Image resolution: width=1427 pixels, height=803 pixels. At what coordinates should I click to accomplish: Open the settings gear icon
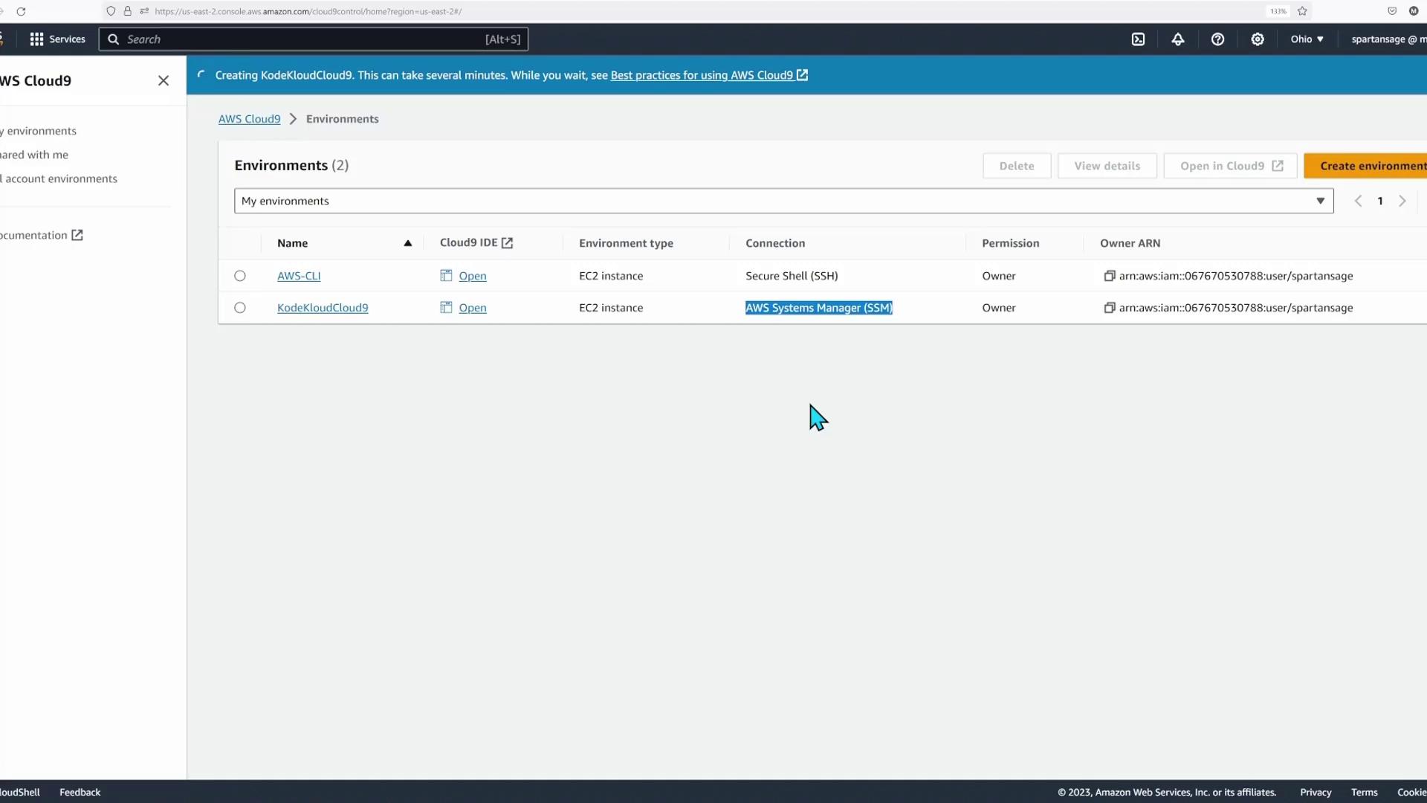[x=1258, y=39]
